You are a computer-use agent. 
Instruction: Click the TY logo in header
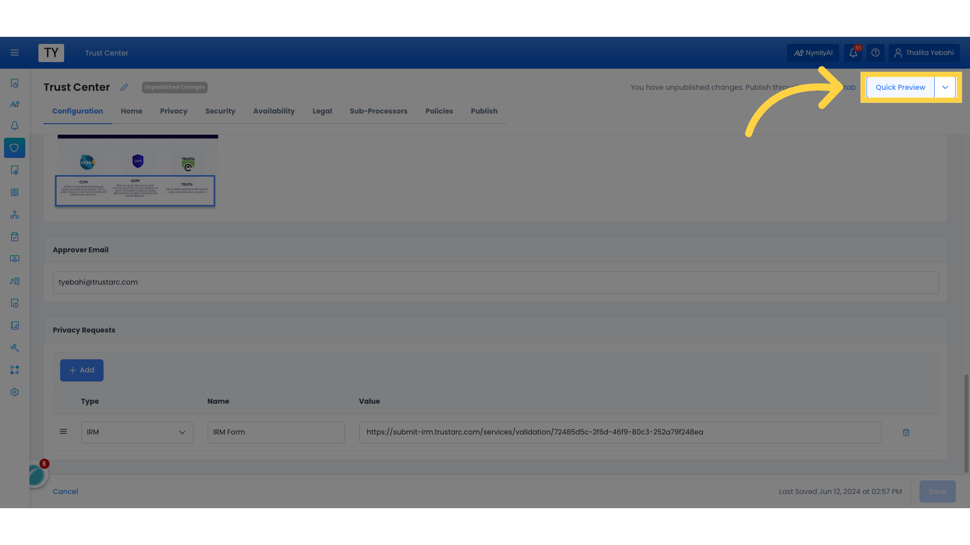coord(51,53)
